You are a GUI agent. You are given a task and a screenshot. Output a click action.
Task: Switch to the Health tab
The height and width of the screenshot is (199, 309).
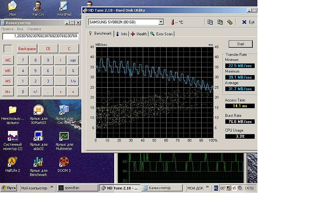point(138,34)
